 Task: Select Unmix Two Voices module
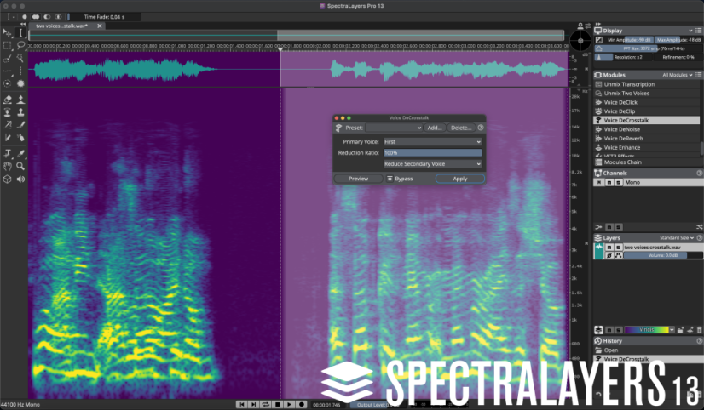[647, 94]
